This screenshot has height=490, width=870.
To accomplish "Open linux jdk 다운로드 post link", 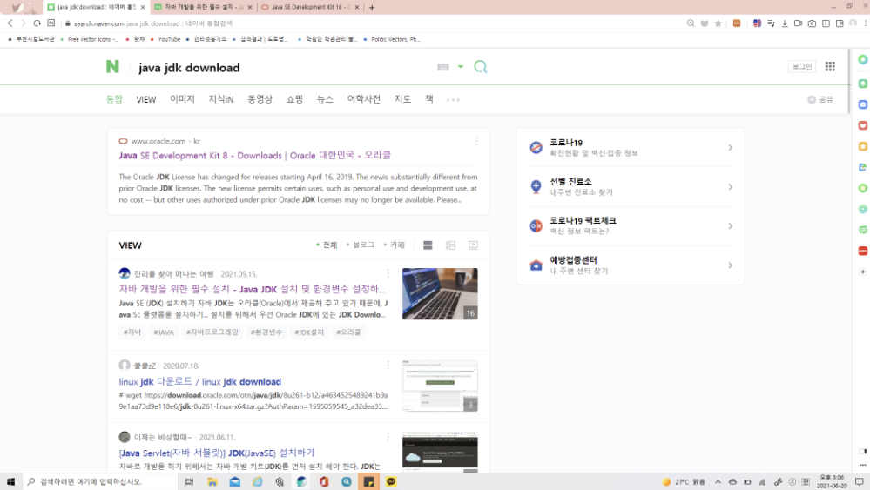I will click(x=199, y=381).
